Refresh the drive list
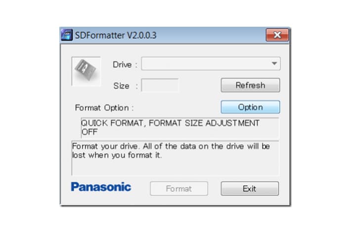351x234 pixels. [x=250, y=85]
